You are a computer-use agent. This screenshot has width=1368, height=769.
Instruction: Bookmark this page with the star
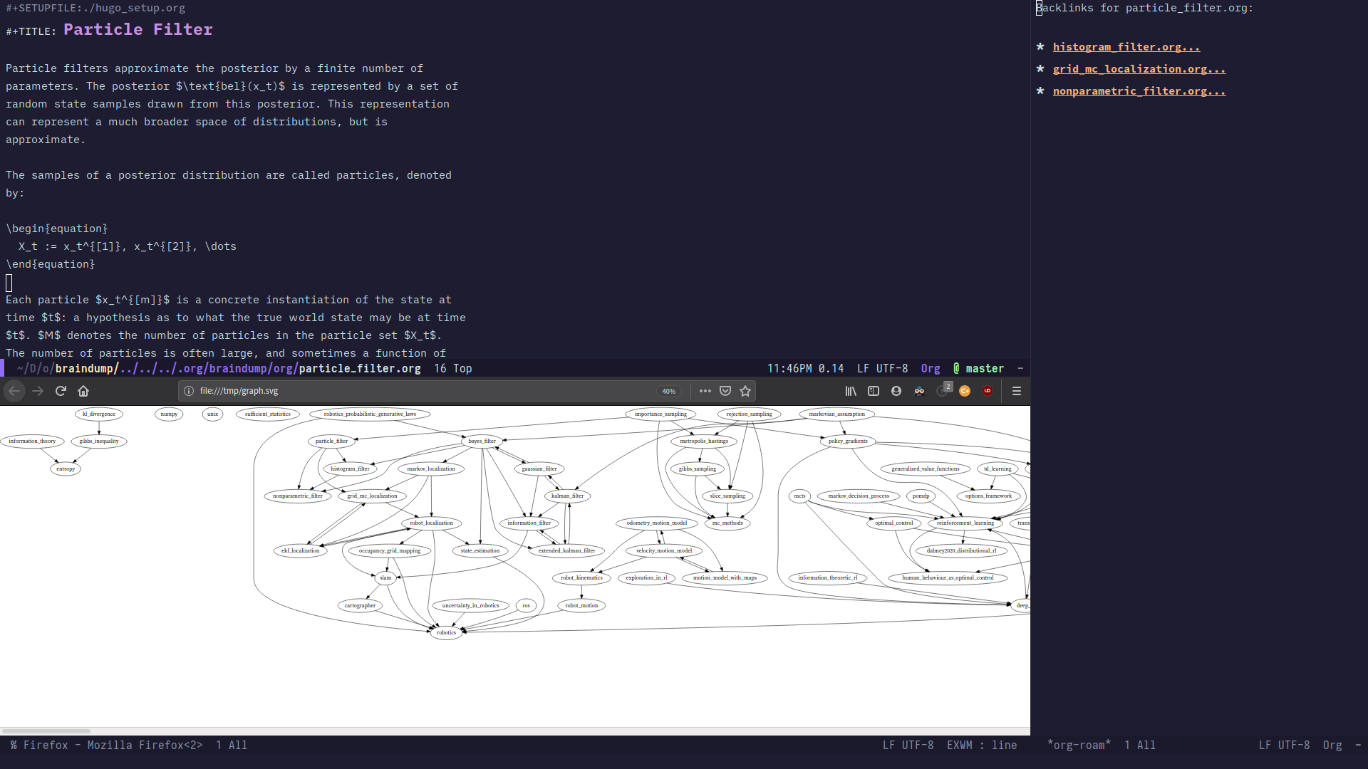tap(745, 391)
